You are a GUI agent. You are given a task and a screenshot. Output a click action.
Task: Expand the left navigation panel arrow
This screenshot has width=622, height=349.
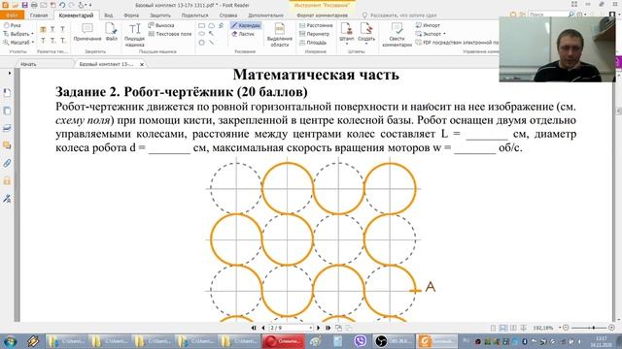pyautogui.click(x=10, y=74)
